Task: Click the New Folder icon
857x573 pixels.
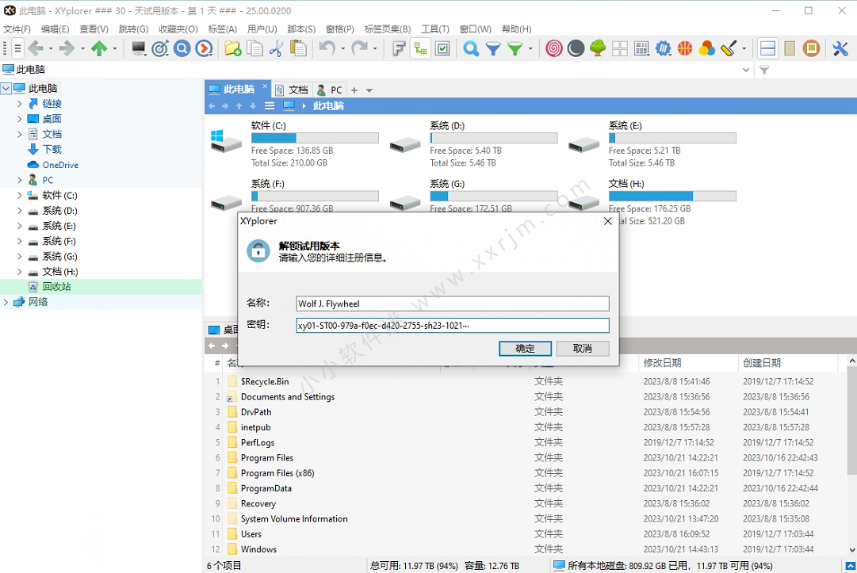Action: coord(233,48)
